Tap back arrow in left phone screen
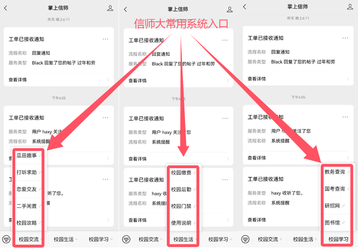The height and width of the screenshot is (248, 358). (6, 8)
